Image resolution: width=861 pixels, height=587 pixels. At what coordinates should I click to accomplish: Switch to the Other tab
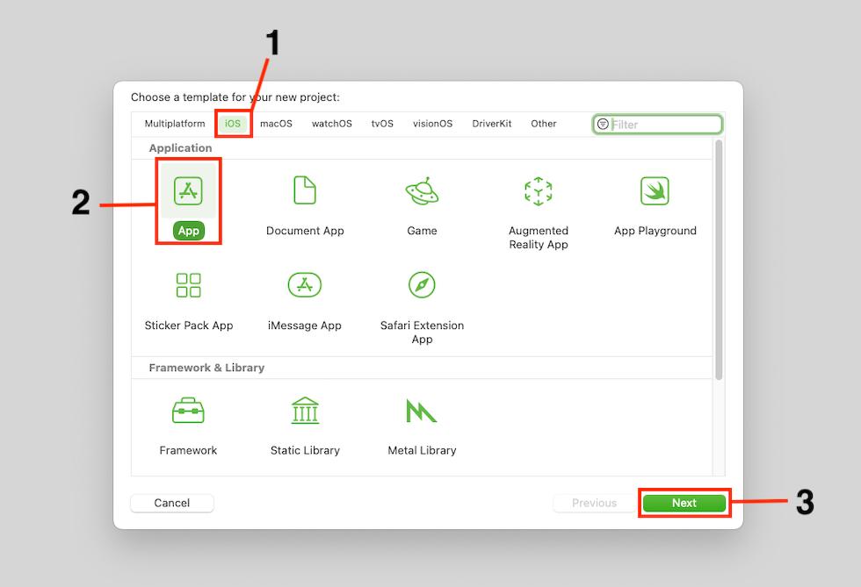544,124
